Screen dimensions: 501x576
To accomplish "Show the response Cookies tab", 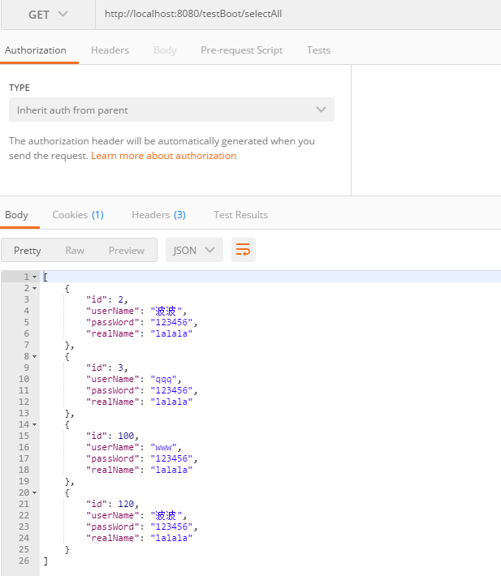I will (78, 215).
